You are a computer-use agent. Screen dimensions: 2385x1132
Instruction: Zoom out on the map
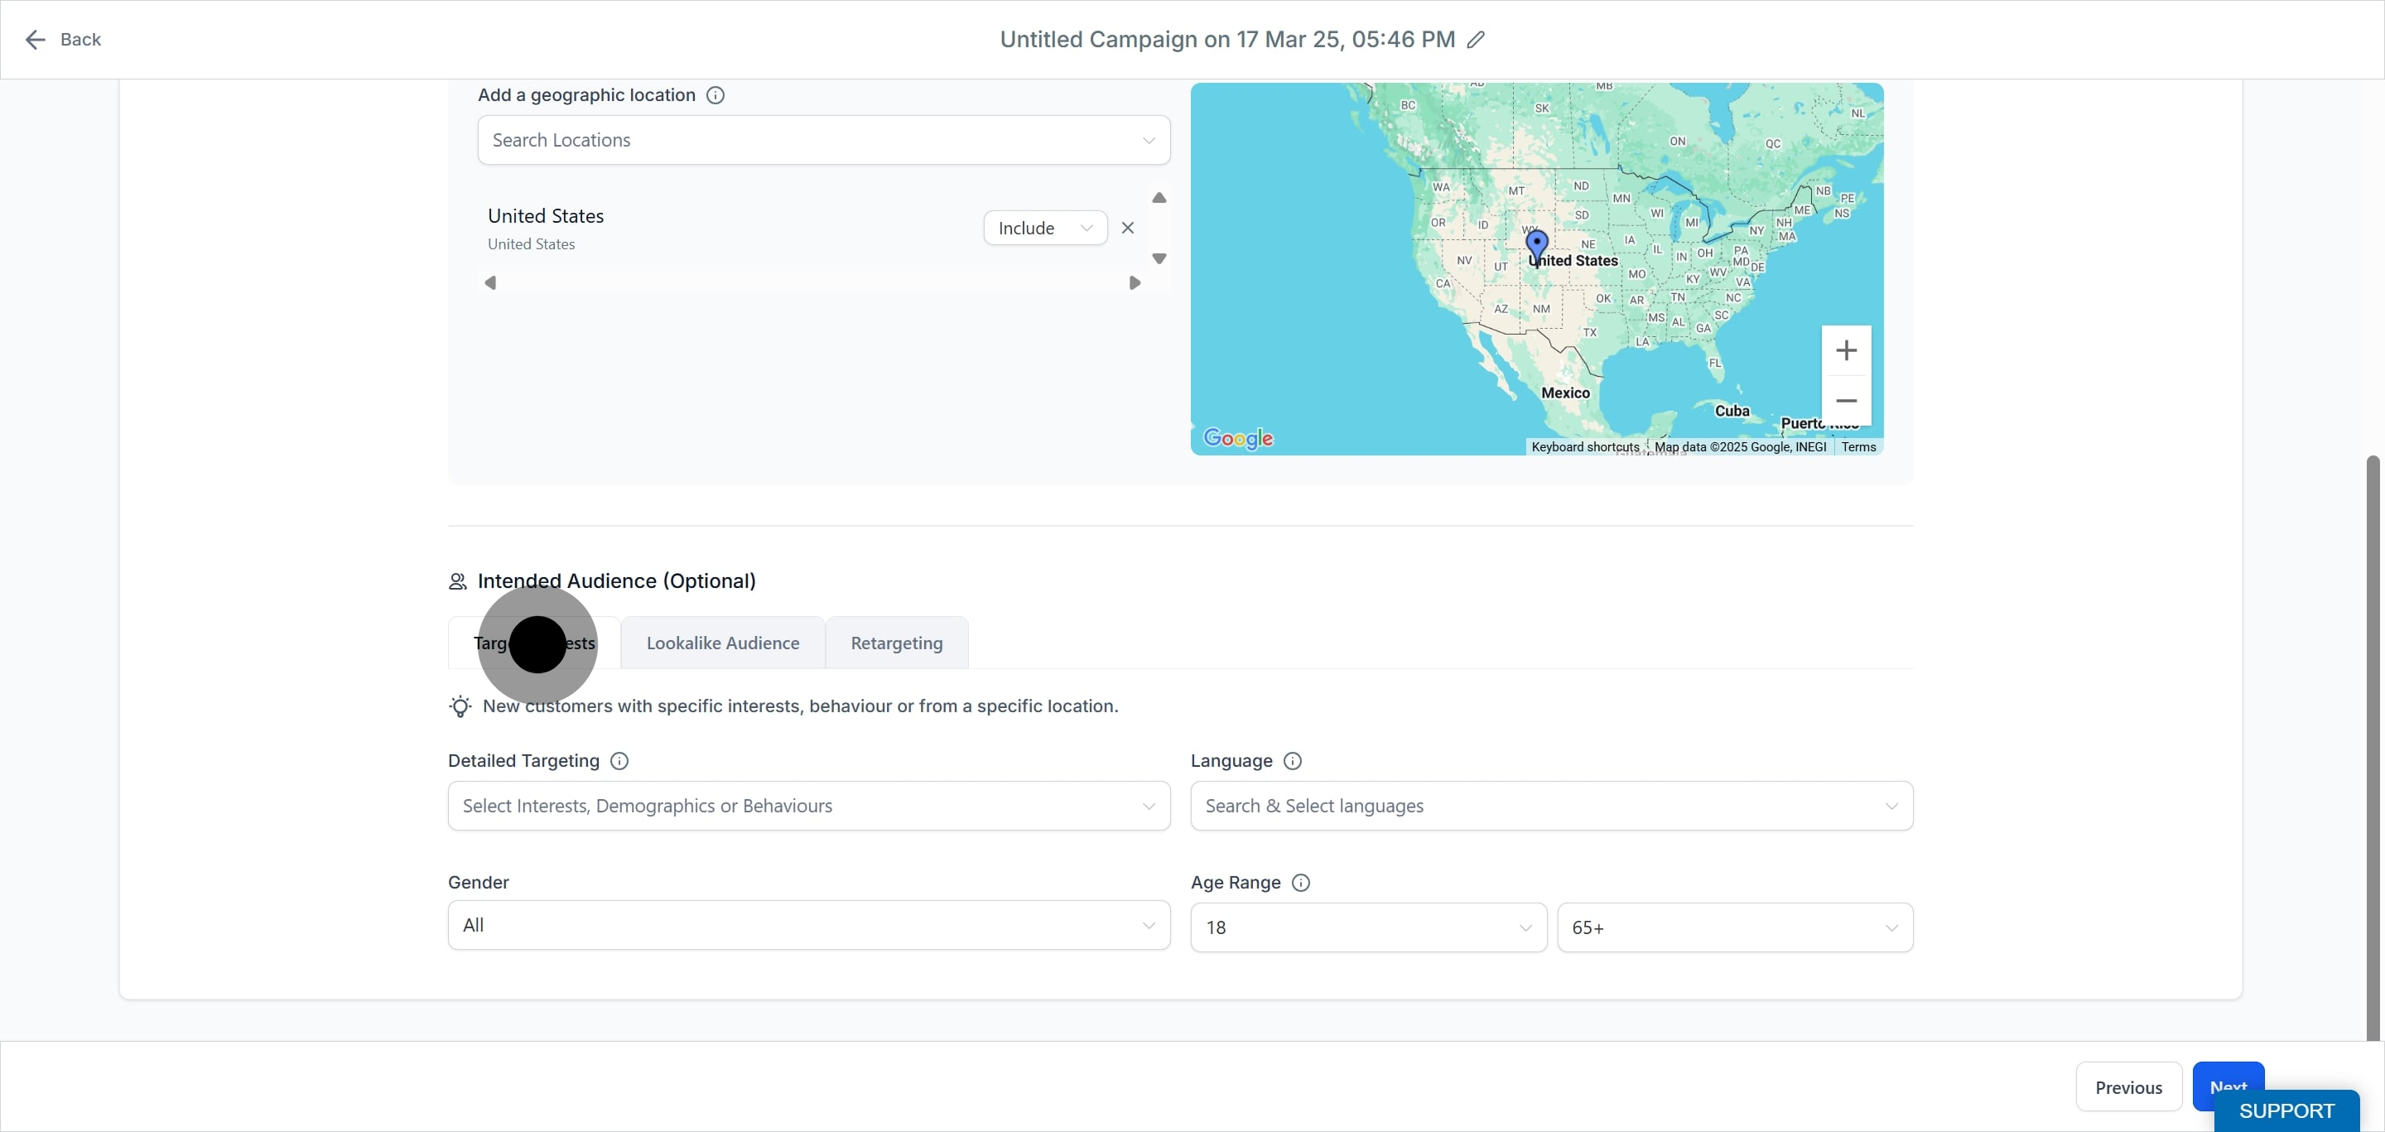click(x=1845, y=401)
